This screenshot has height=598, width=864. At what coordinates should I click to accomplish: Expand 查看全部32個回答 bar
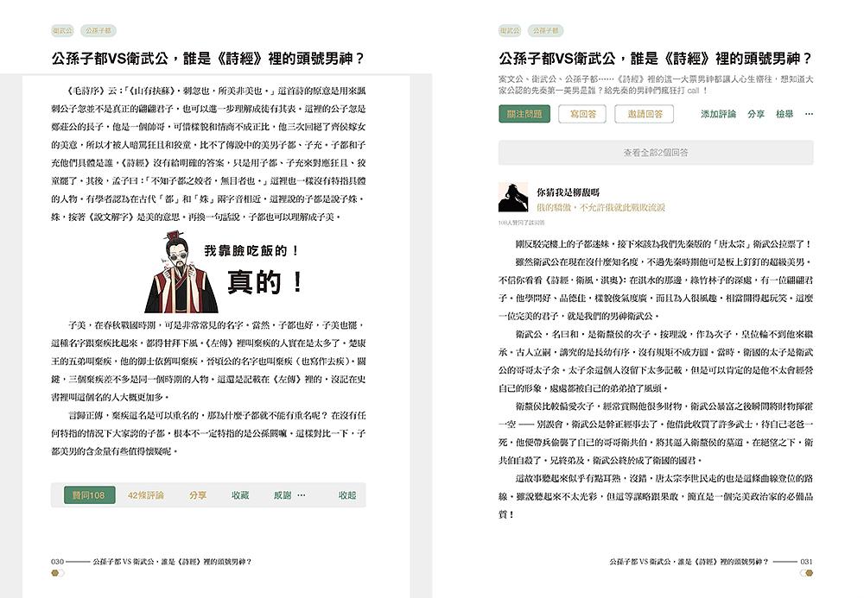pos(656,153)
